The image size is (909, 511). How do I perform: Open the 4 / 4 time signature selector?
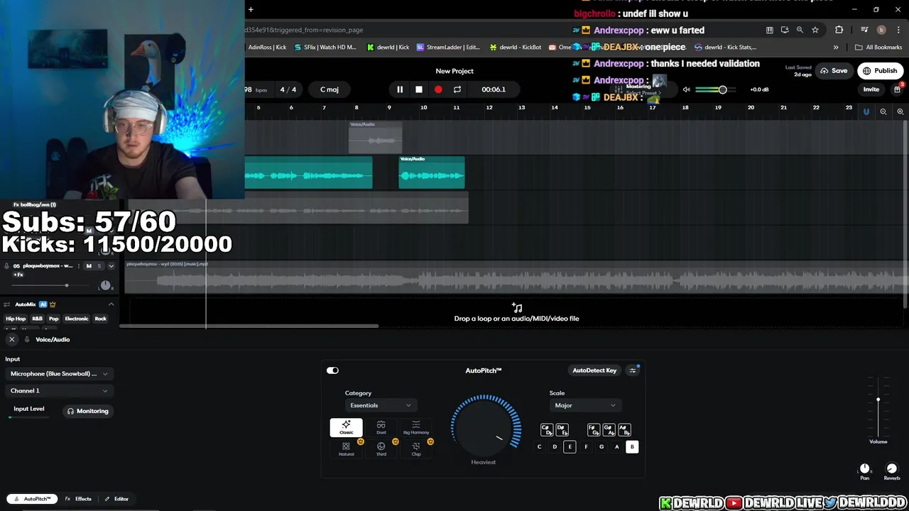288,89
